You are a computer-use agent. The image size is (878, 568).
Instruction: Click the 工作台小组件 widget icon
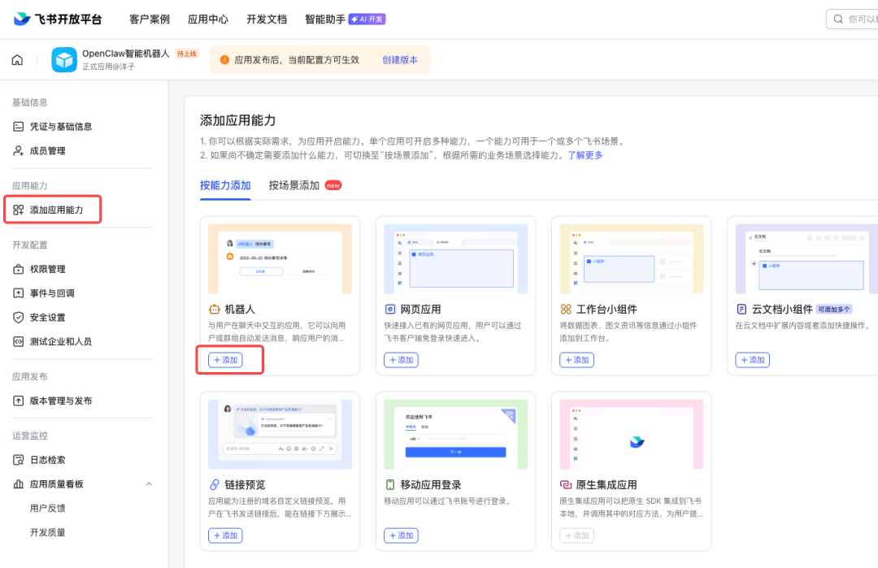pos(566,310)
